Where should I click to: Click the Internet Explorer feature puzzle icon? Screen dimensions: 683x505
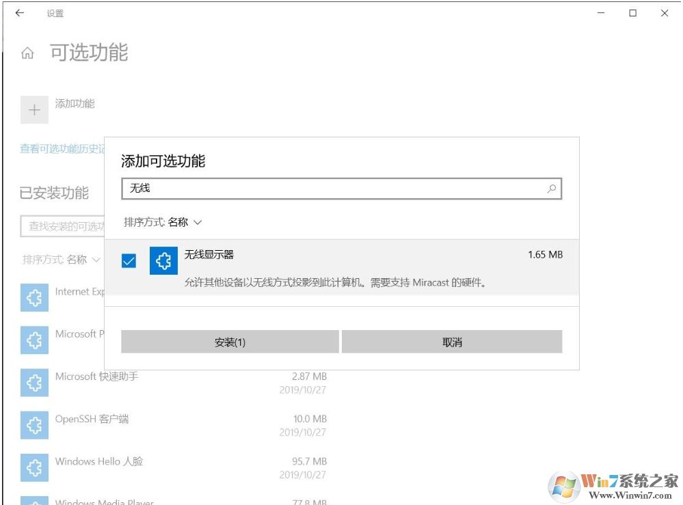[x=34, y=299]
